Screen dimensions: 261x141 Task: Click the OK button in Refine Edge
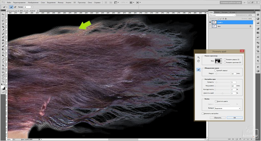pos(234,118)
